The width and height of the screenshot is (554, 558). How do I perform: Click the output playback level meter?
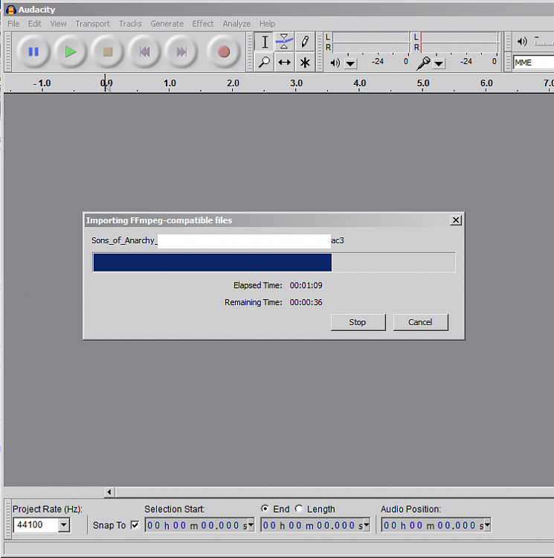pyautogui.click(x=370, y=42)
